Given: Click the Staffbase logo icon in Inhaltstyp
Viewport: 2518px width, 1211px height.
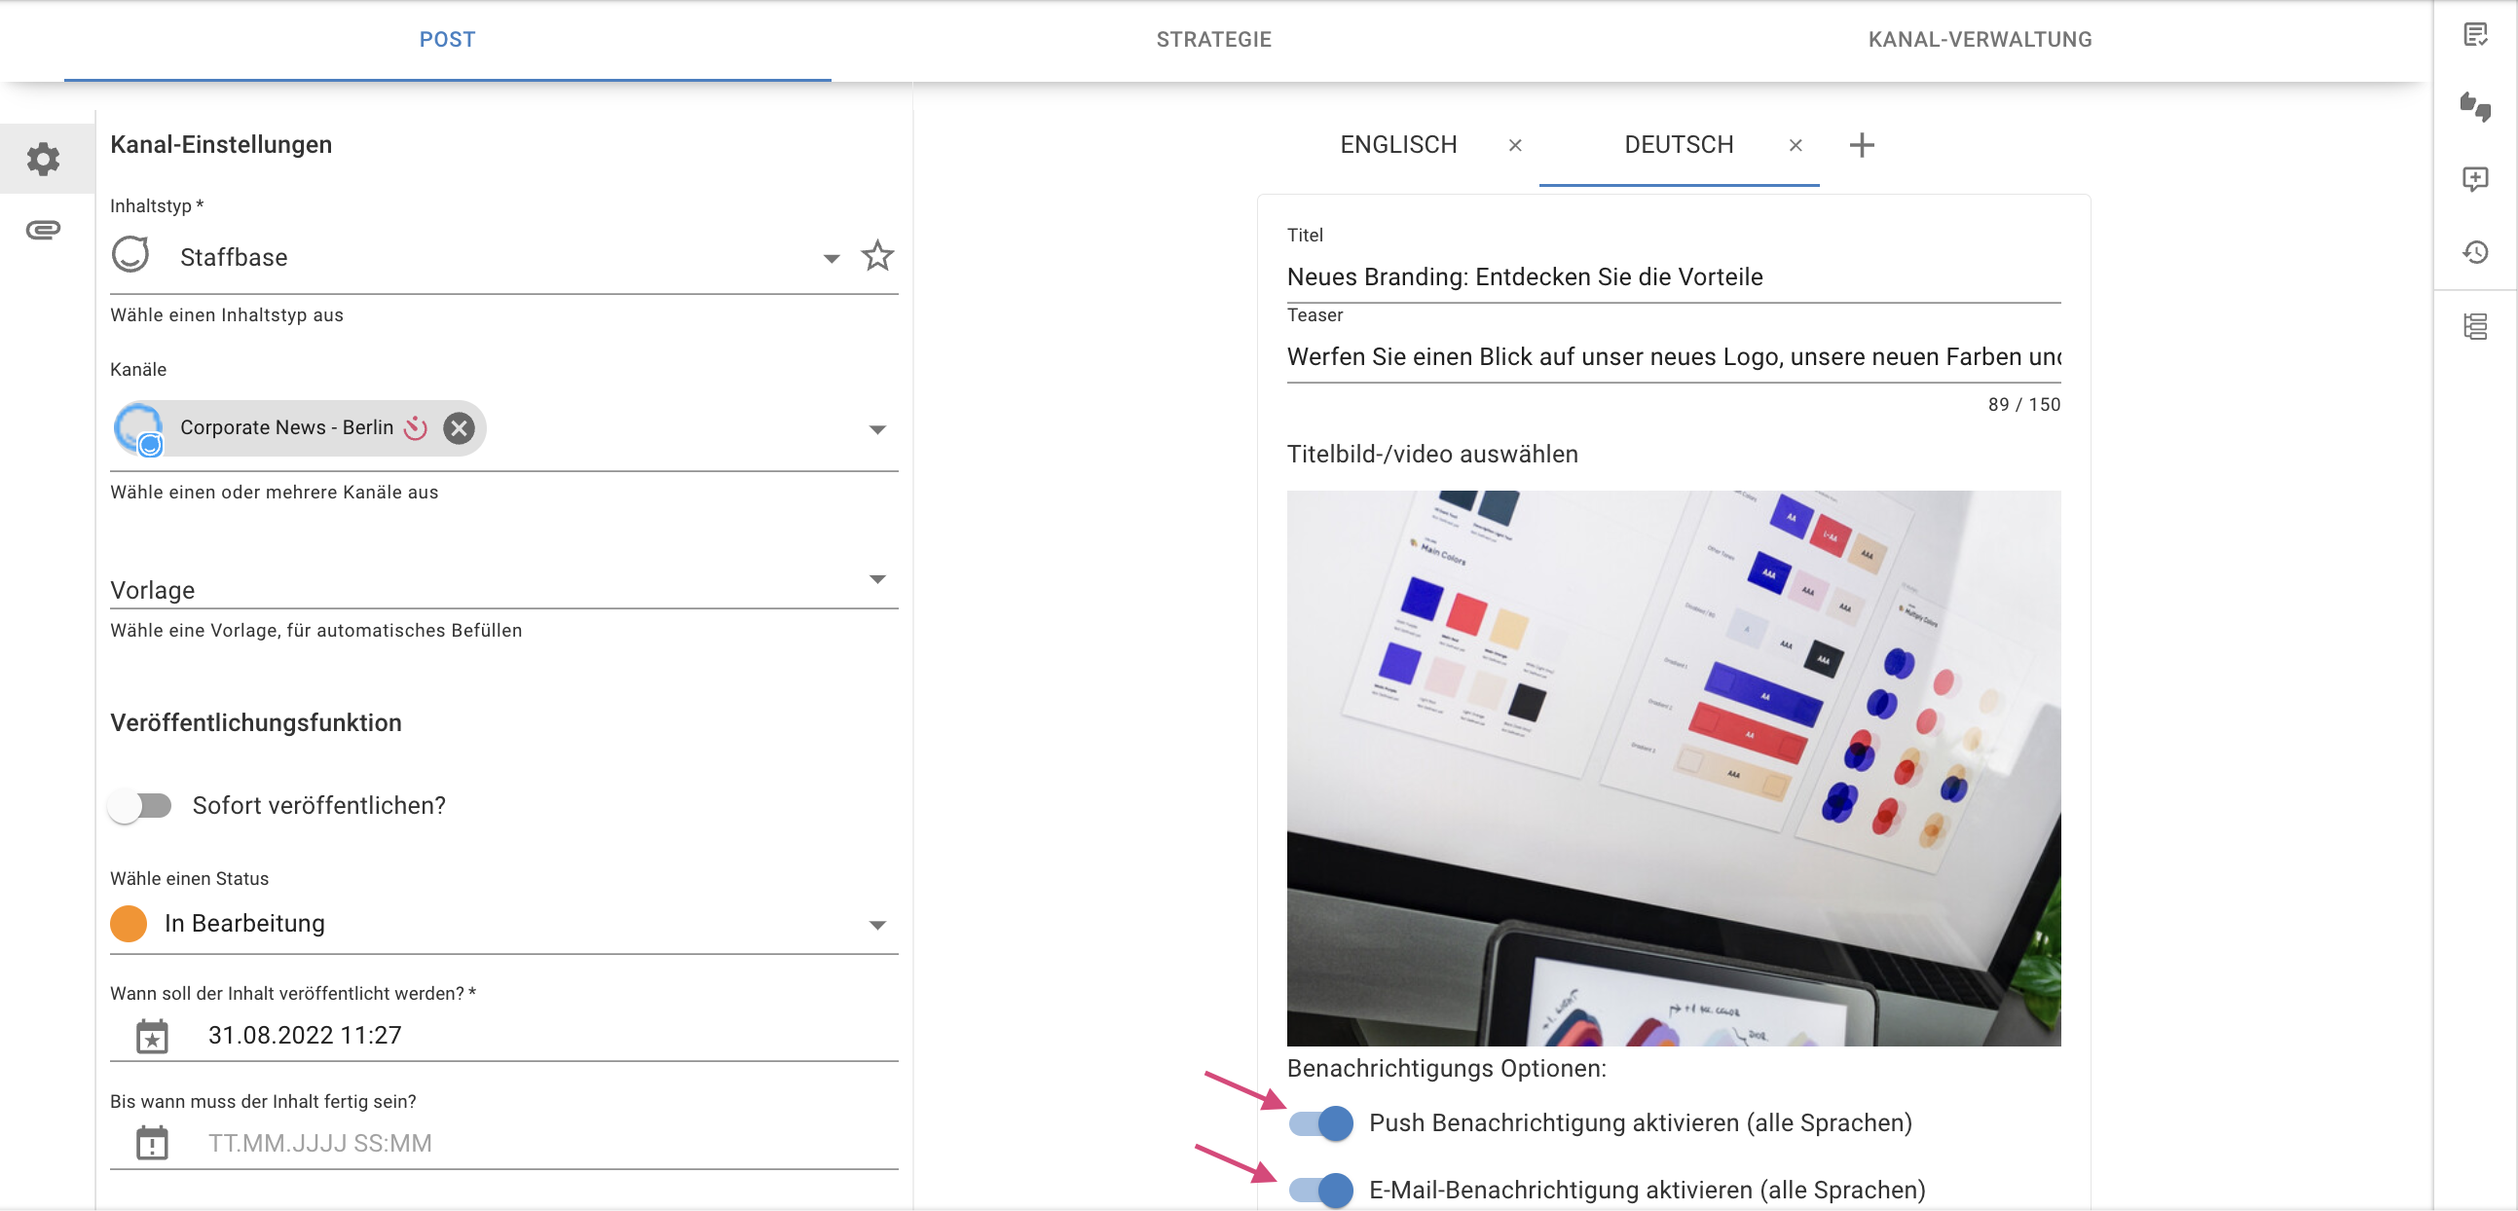Looking at the screenshot, I should point(130,254).
